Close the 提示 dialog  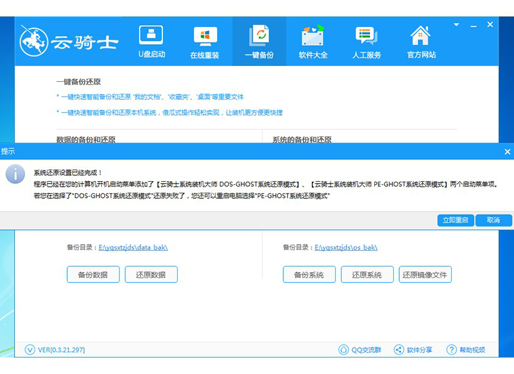click(507, 152)
